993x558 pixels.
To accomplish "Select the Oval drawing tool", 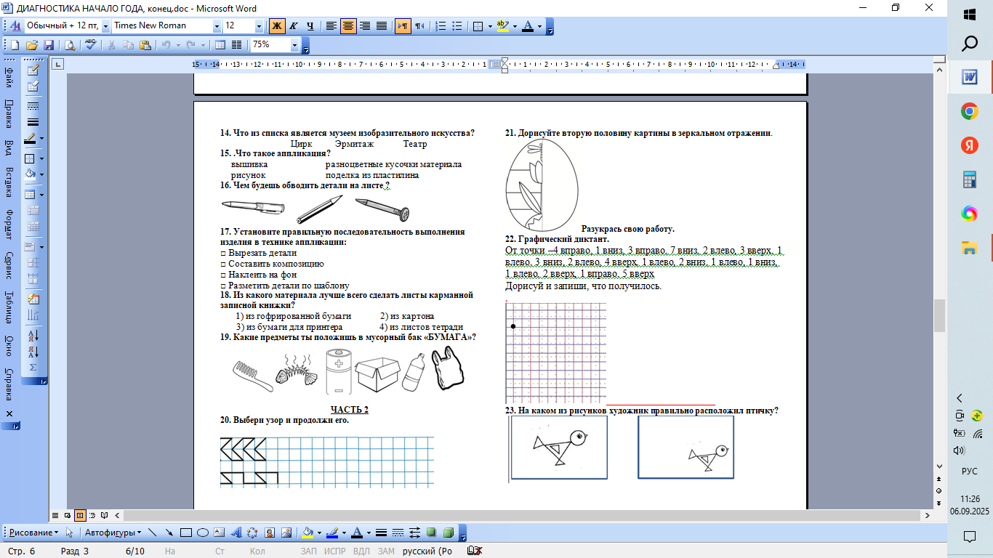I will point(203,533).
